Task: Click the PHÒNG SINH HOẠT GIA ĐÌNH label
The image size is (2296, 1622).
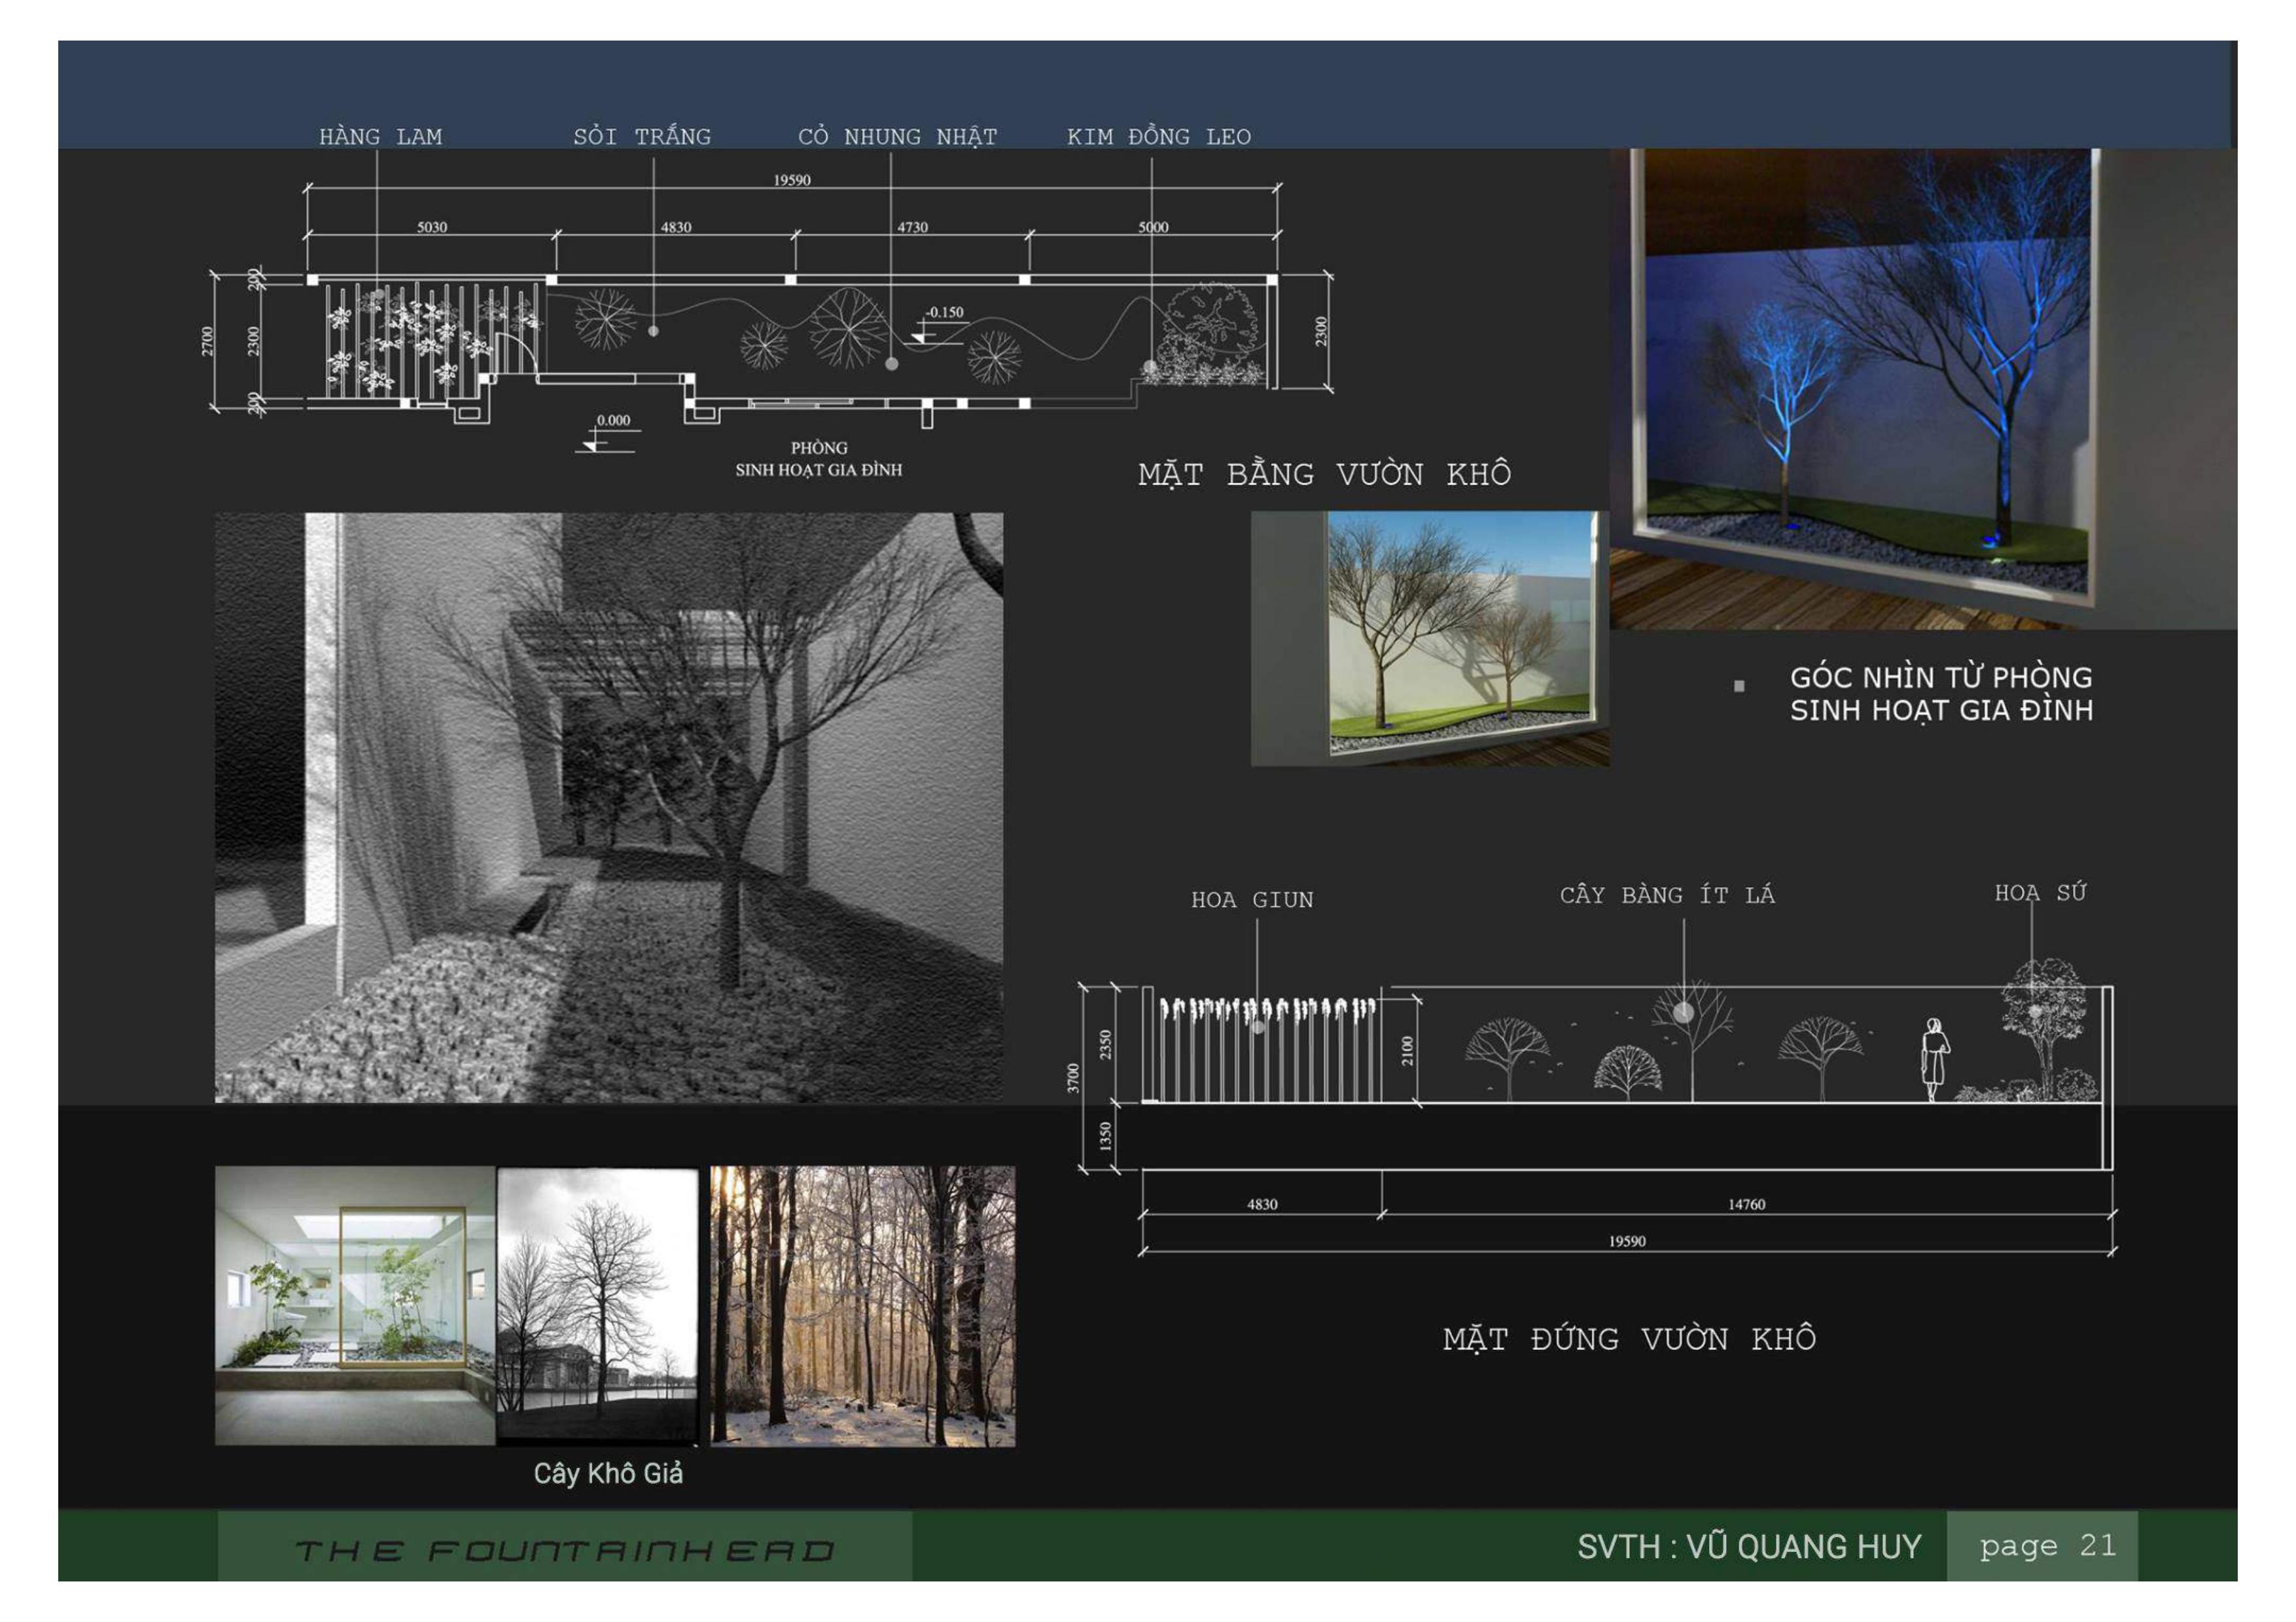Action: click(818, 458)
